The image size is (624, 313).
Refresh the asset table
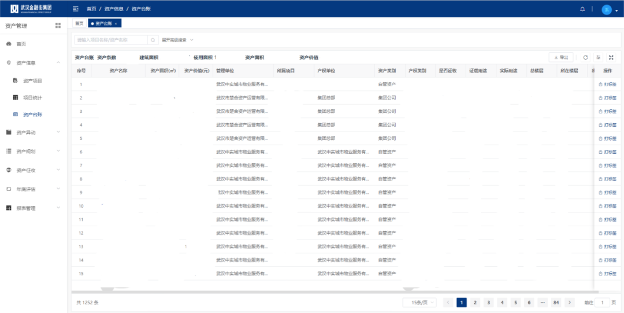click(585, 57)
